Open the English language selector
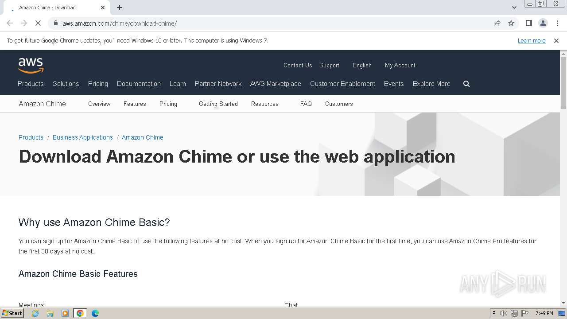Image resolution: width=567 pixels, height=319 pixels. [362, 65]
